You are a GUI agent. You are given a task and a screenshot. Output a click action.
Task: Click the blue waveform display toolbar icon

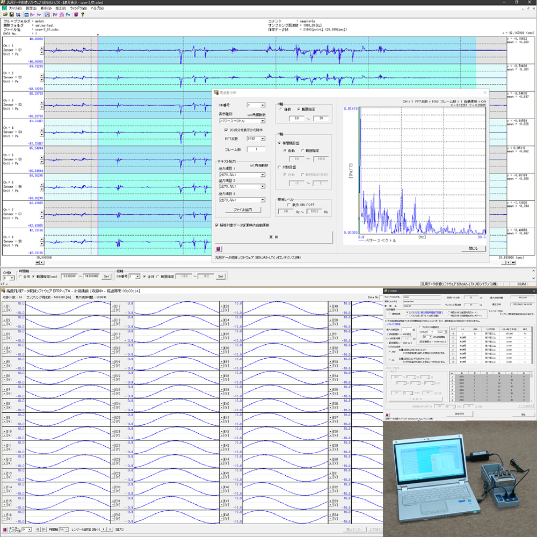26,14
